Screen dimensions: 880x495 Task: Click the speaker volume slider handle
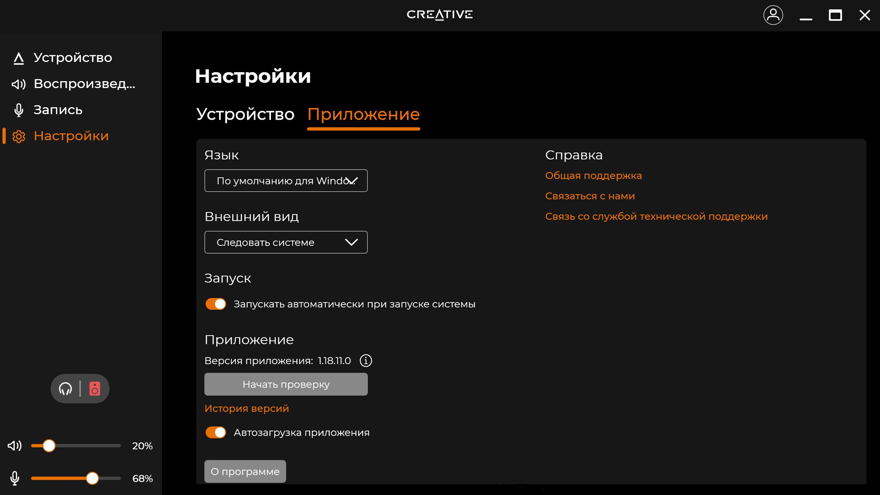pos(49,446)
